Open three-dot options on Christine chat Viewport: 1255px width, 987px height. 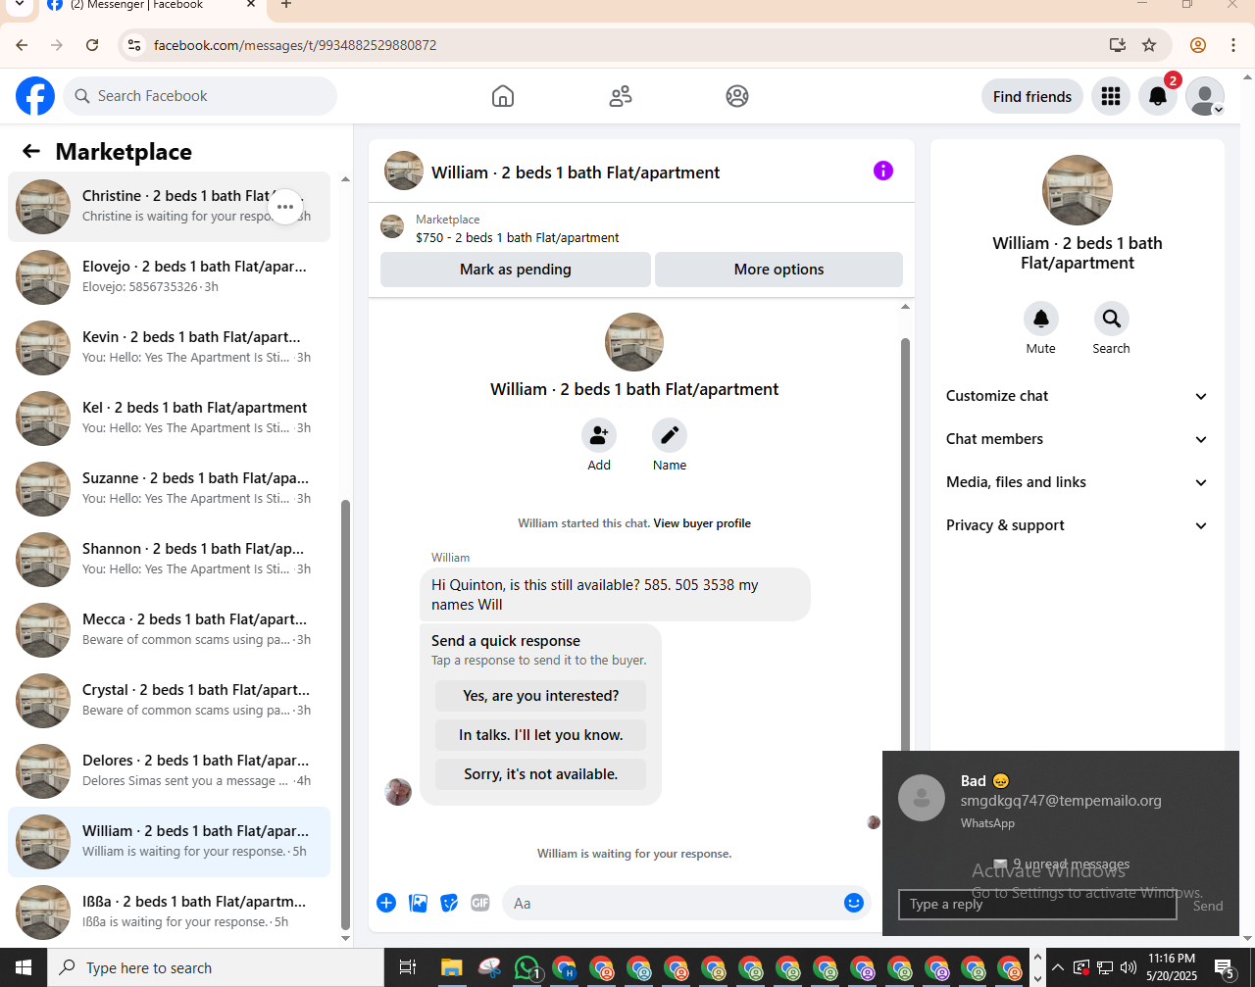(285, 207)
